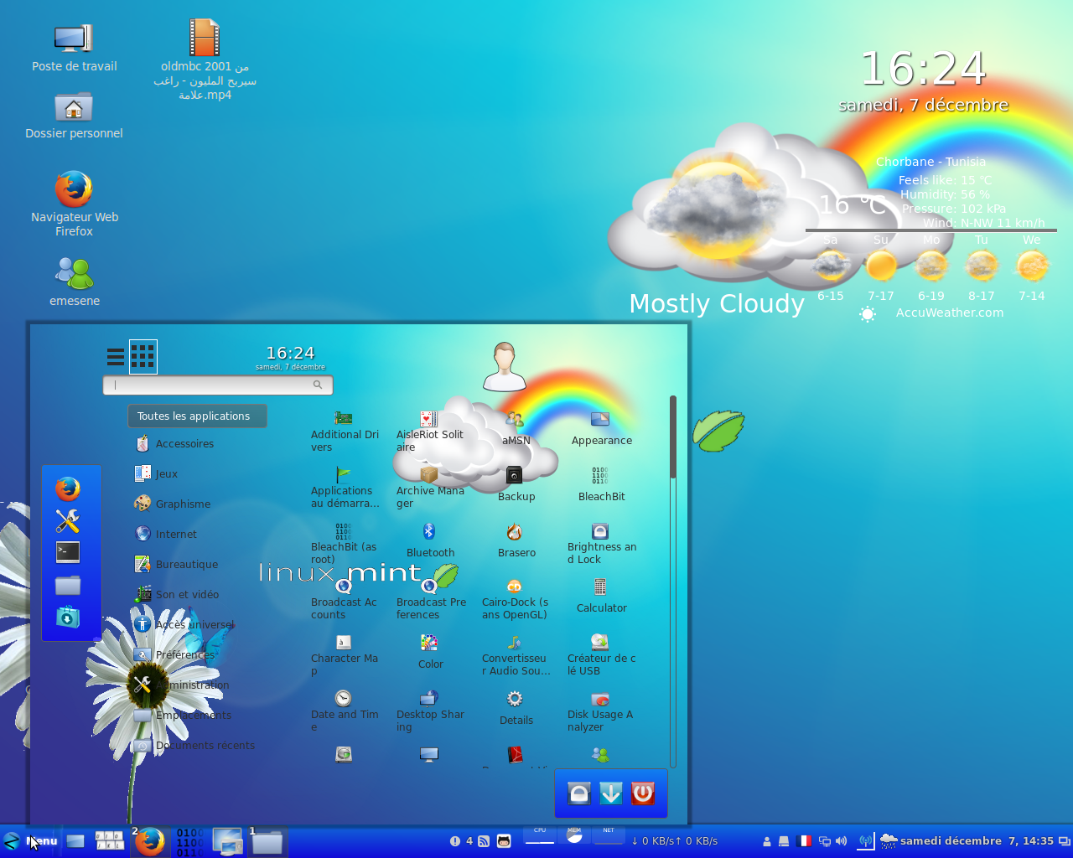Lock the screen from menu
Image resolution: width=1073 pixels, height=858 pixels.
coord(579,793)
